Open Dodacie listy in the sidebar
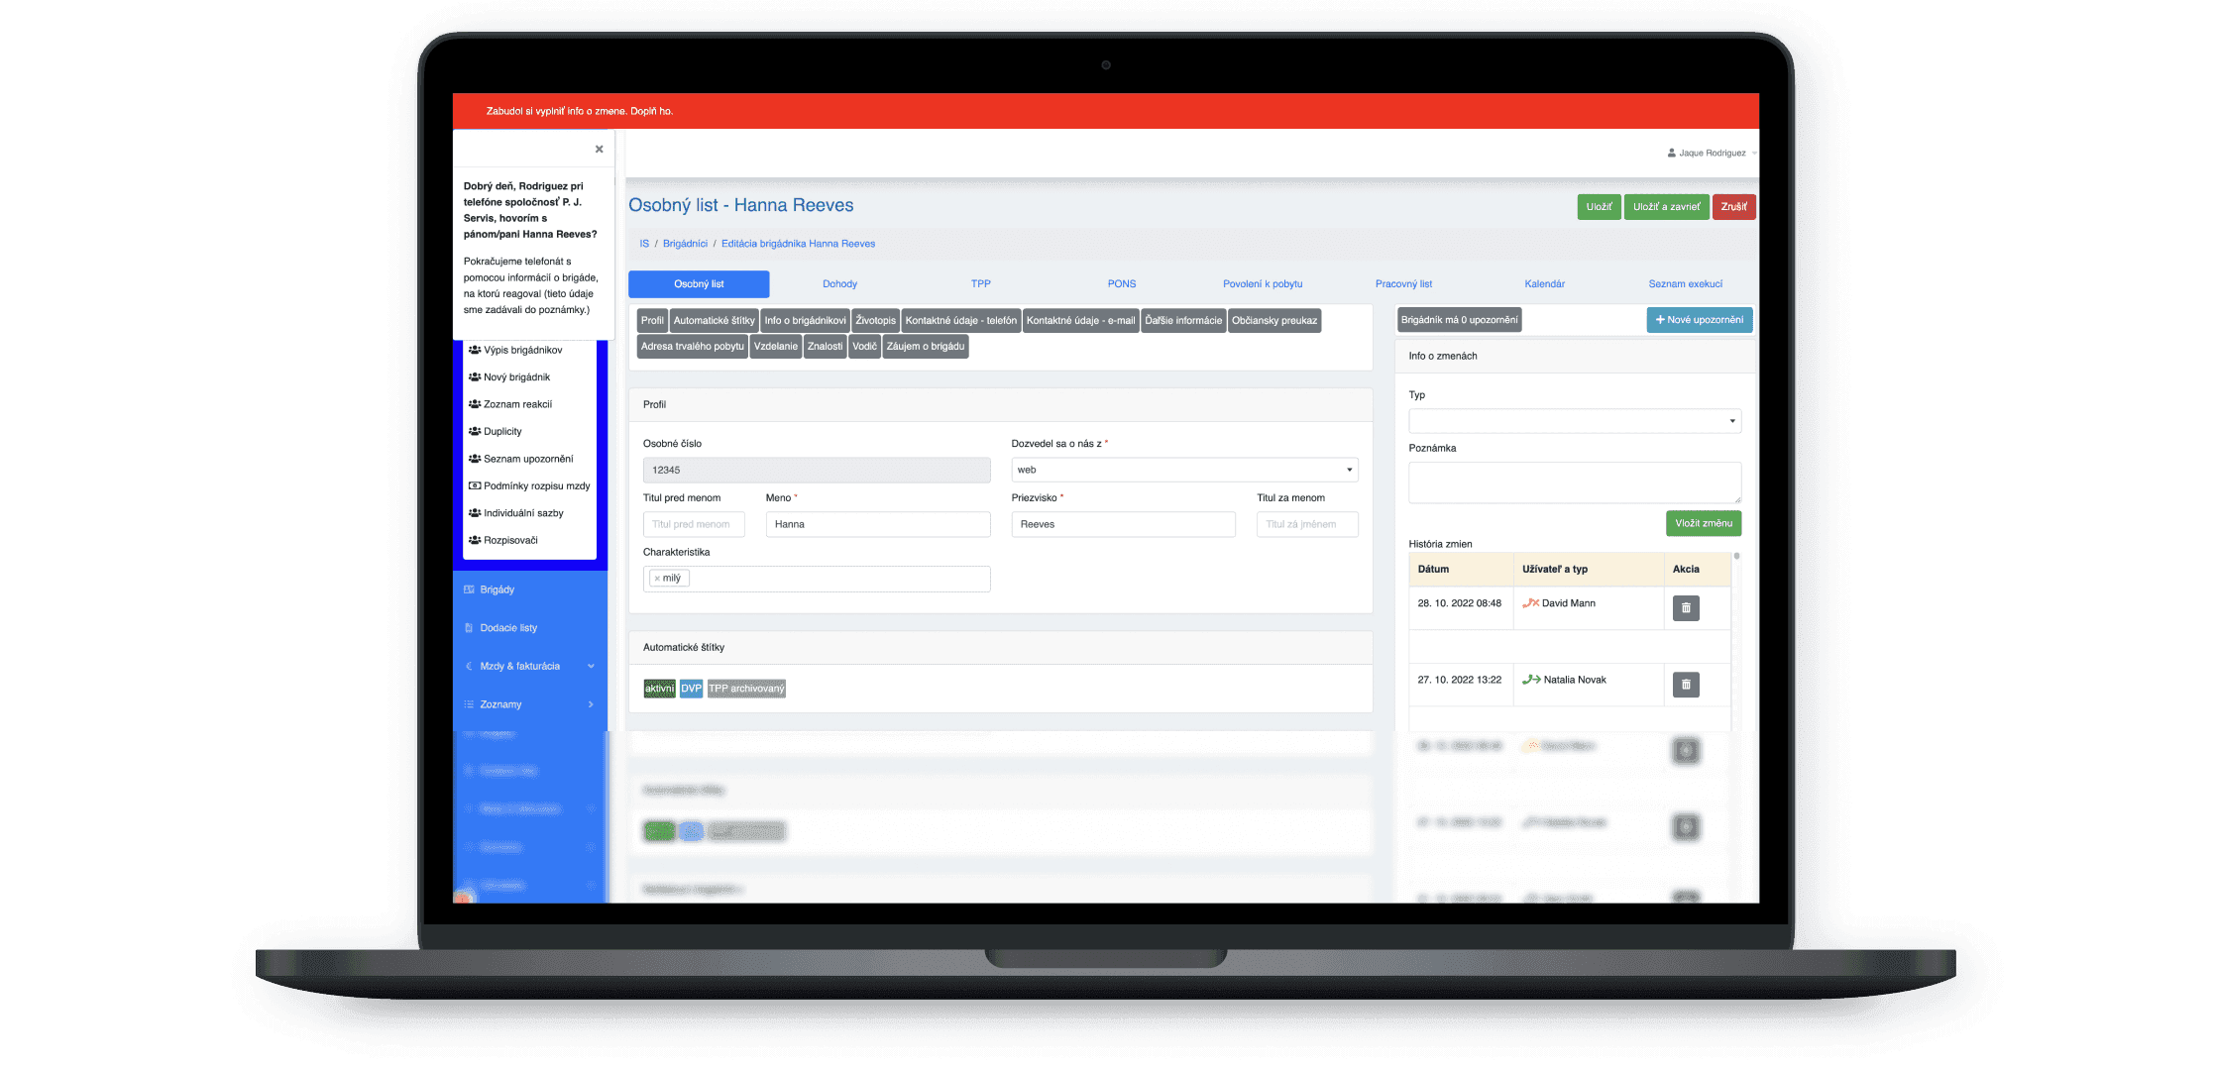This screenshot has width=2214, height=1070. click(508, 628)
